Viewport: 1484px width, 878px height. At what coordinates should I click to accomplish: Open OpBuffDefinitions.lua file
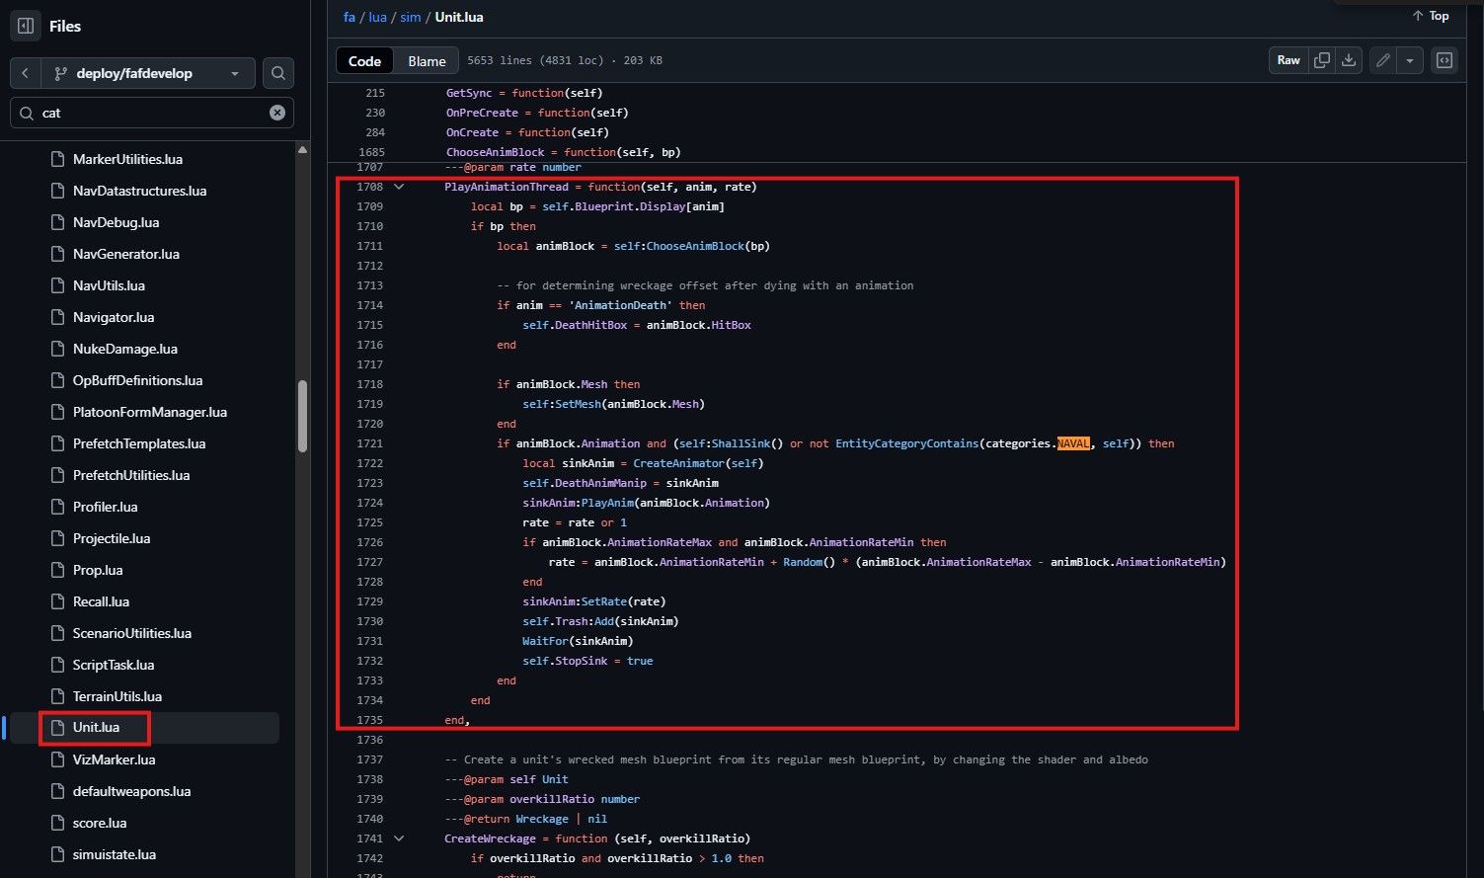tap(137, 380)
